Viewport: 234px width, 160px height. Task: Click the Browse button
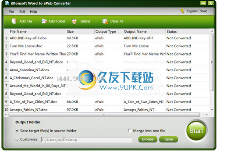pos(148,139)
